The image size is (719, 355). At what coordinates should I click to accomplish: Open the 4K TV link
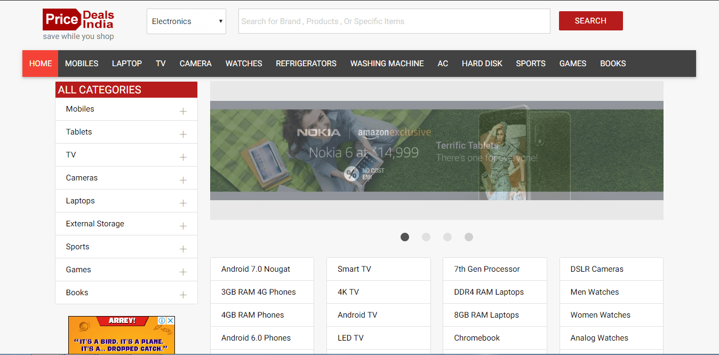(x=348, y=292)
